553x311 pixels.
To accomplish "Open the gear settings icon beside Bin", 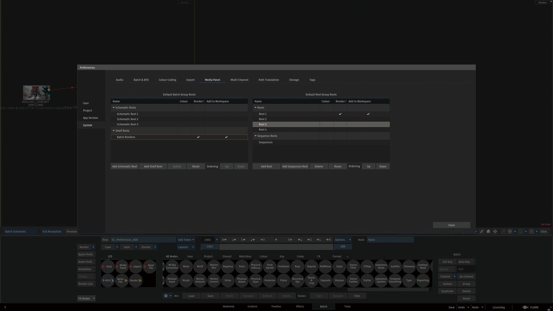I will click(166, 296).
